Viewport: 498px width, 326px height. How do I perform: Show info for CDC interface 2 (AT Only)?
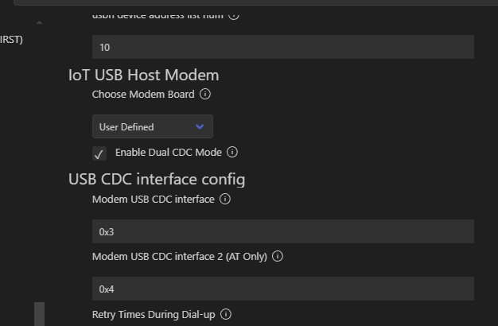tap(278, 257)
